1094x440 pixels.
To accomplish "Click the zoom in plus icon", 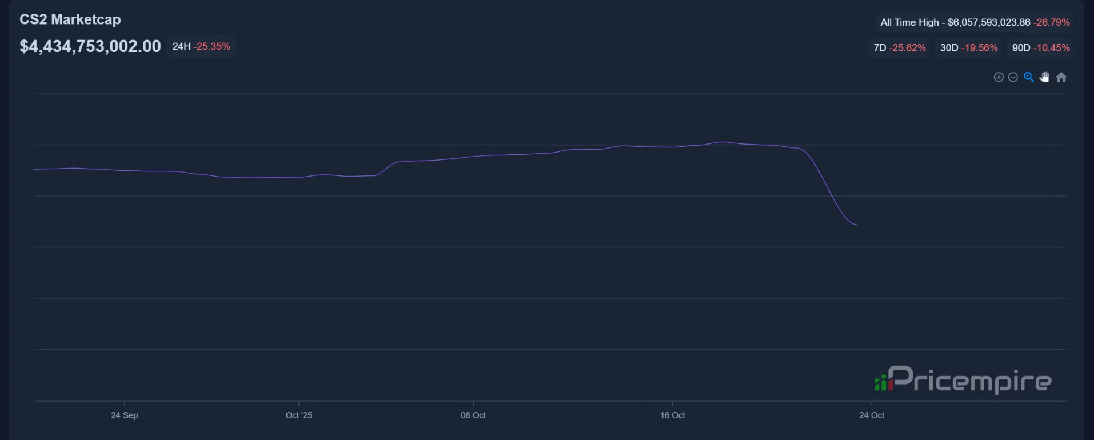I will [999, 77].
